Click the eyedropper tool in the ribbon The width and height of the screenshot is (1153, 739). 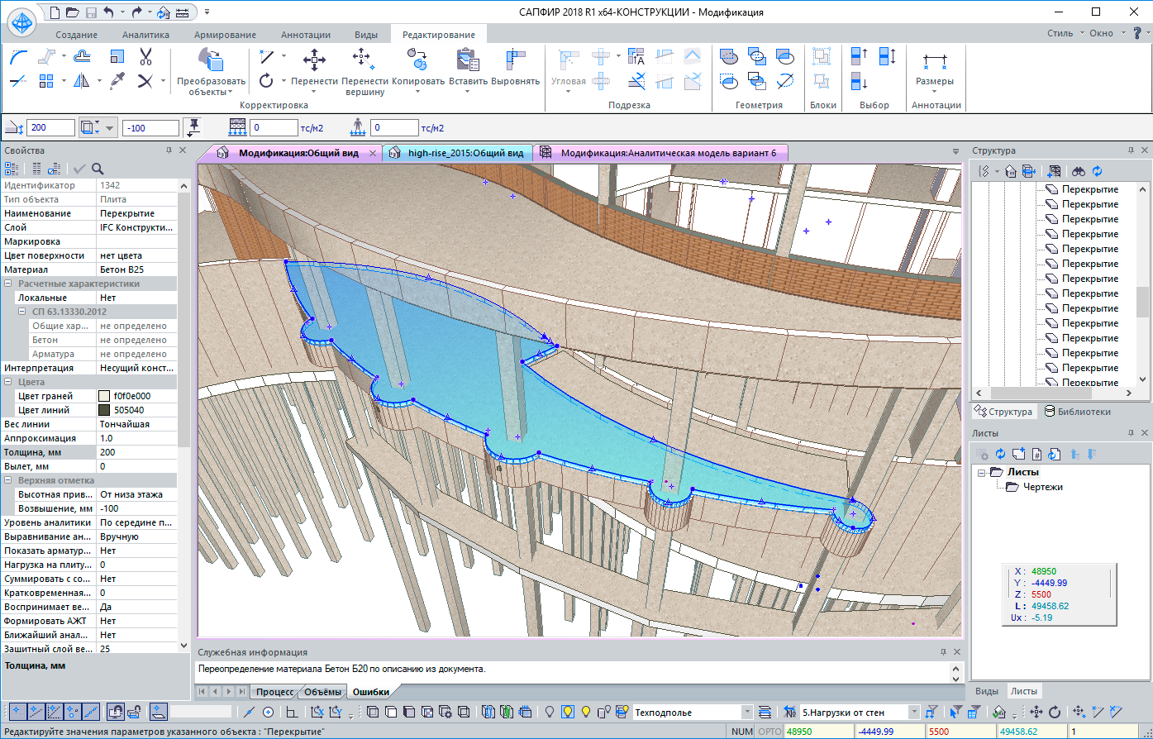coord(118,81)
